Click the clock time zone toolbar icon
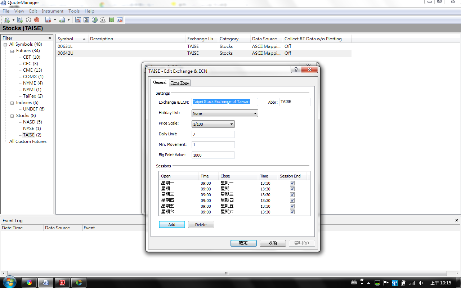This screenshot has width=461, height=288. coord(95,20)
